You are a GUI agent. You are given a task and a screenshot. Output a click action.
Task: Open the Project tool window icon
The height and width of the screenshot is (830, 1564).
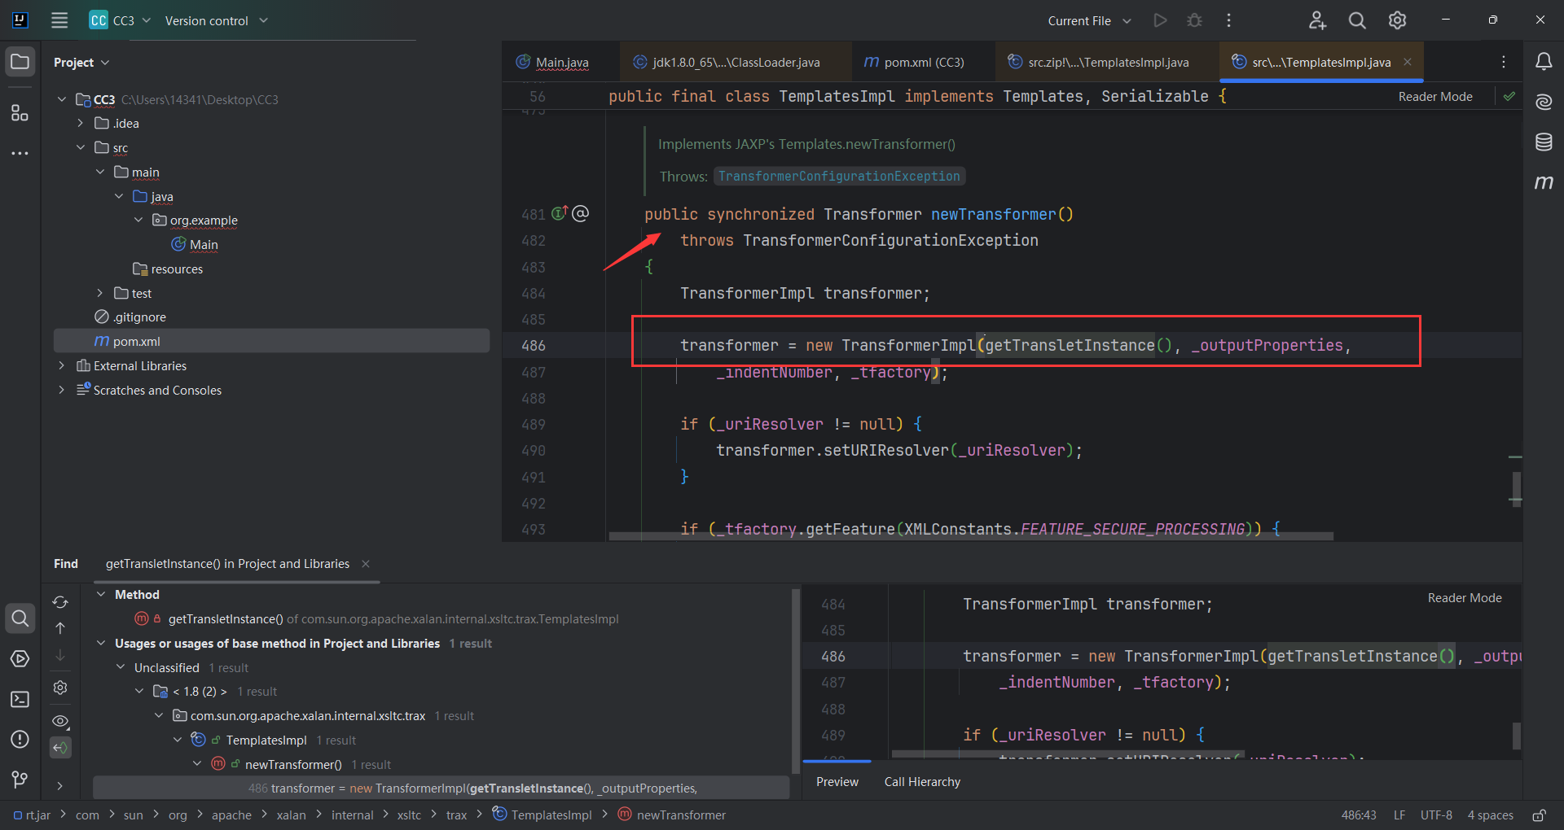20,62
